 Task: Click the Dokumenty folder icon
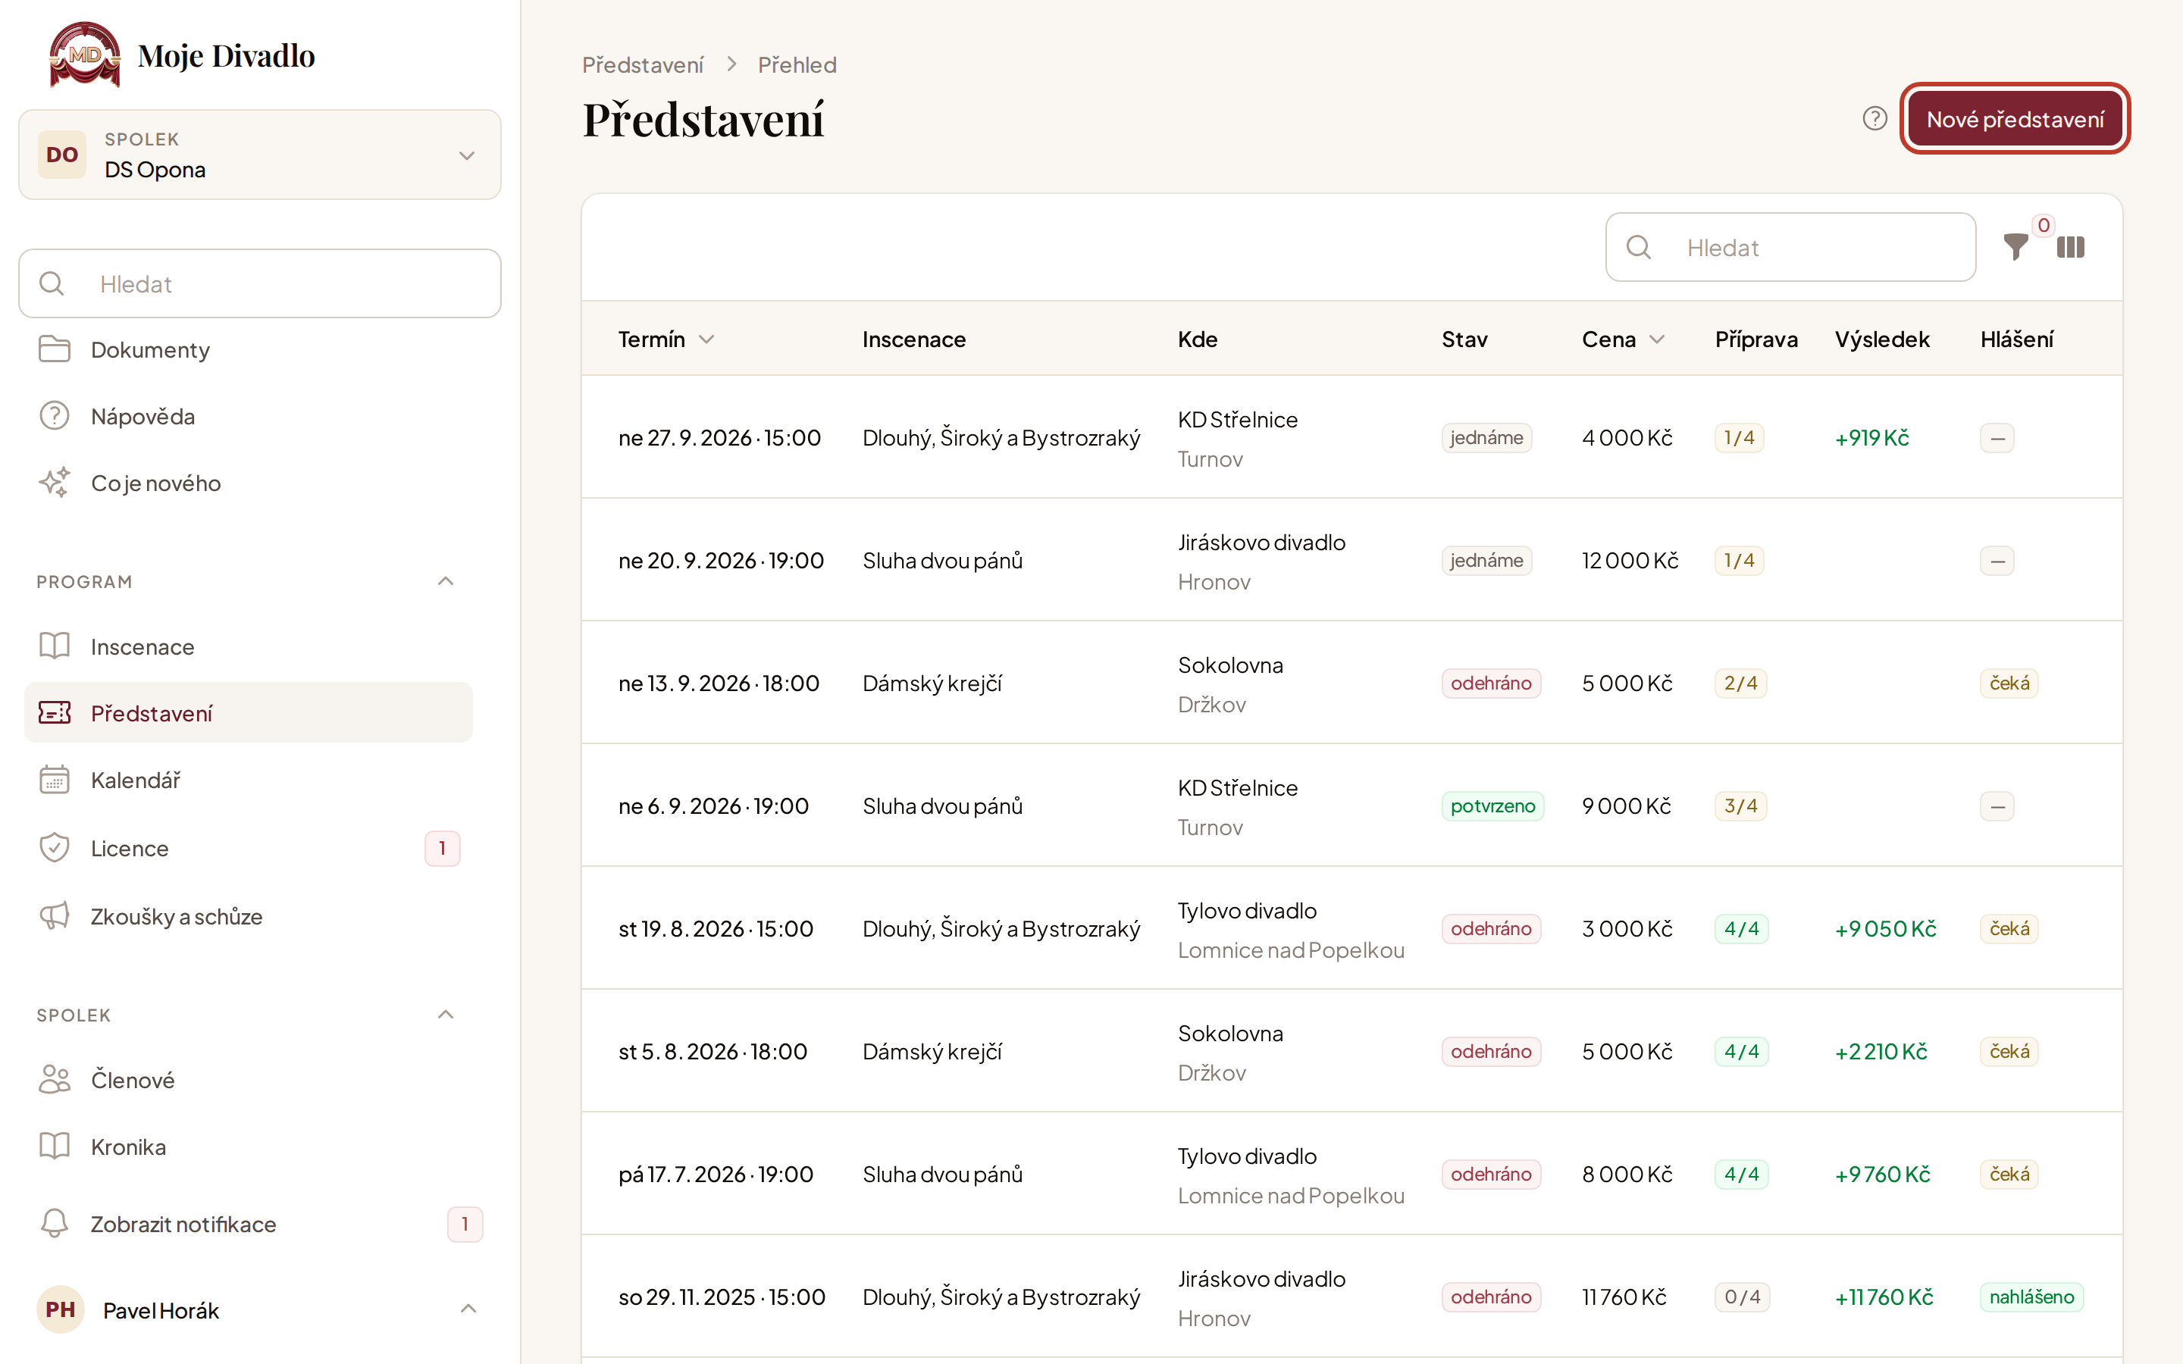54,349
